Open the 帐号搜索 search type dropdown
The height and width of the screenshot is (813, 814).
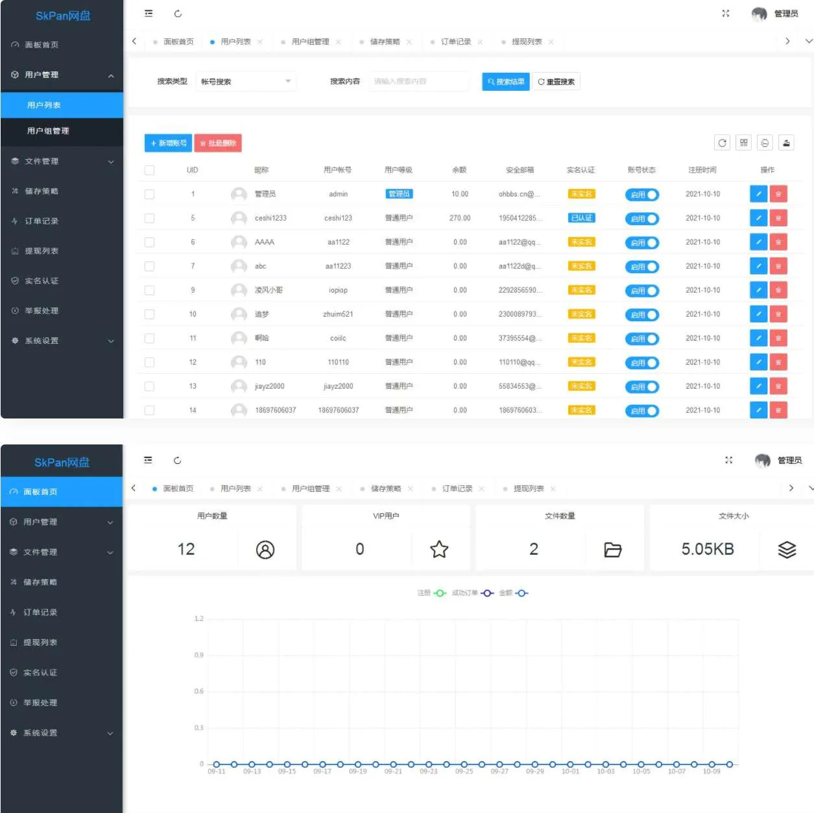245,82
